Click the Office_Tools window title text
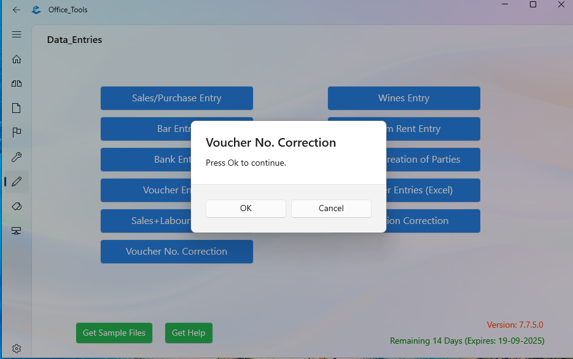 [x=68, y=10]
